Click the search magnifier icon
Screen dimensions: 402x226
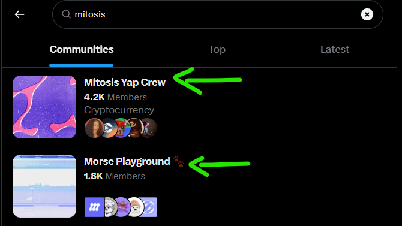tap(66, 14)
